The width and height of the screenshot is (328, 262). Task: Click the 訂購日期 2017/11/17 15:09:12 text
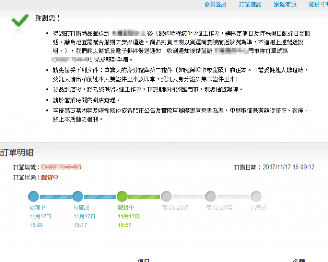(x=274, y=167)
